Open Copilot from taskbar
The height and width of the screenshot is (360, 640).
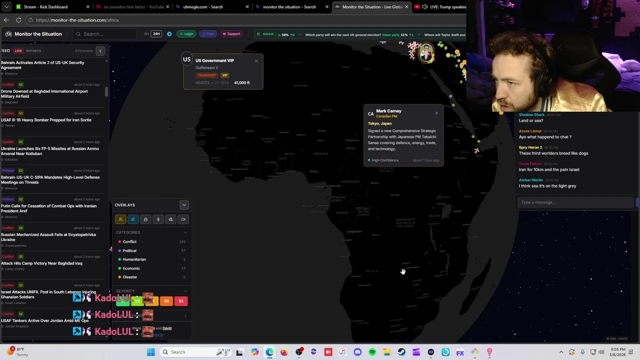click(255, 352)
